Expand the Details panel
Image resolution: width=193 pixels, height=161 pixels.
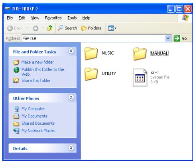point(71,148)
